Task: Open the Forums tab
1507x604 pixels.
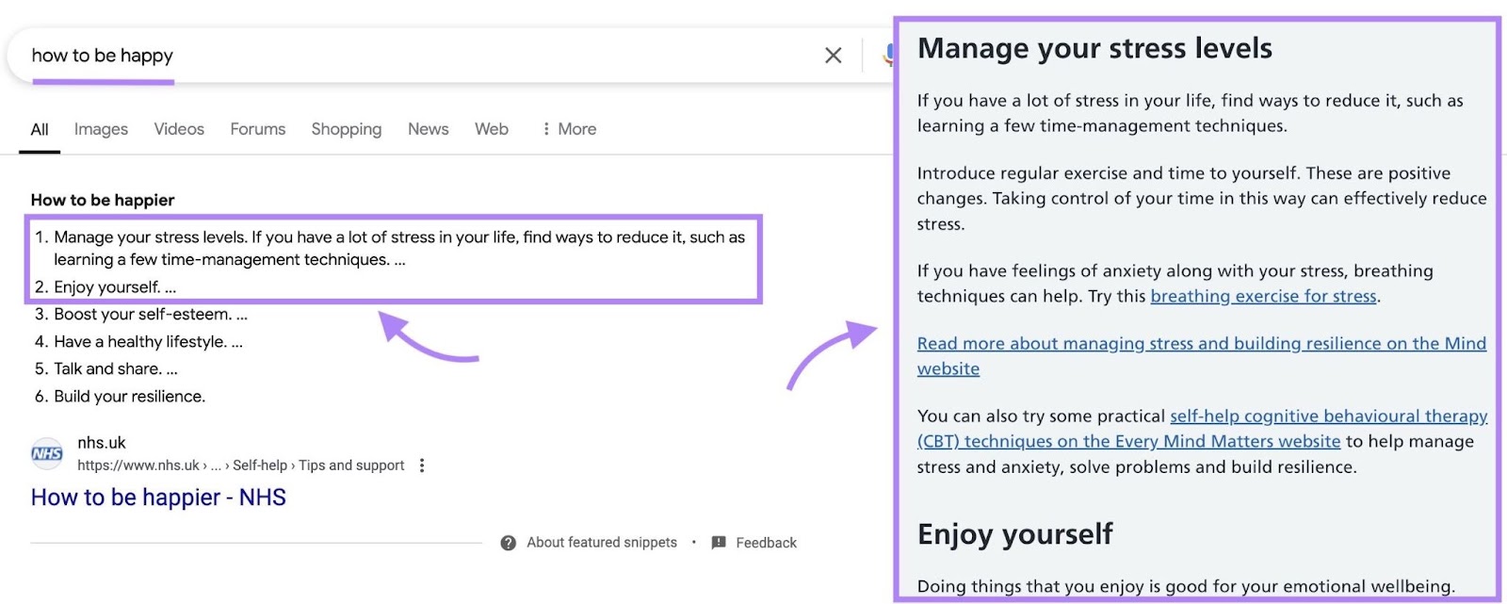Action: pyautogui.click(x=258, y=129)
